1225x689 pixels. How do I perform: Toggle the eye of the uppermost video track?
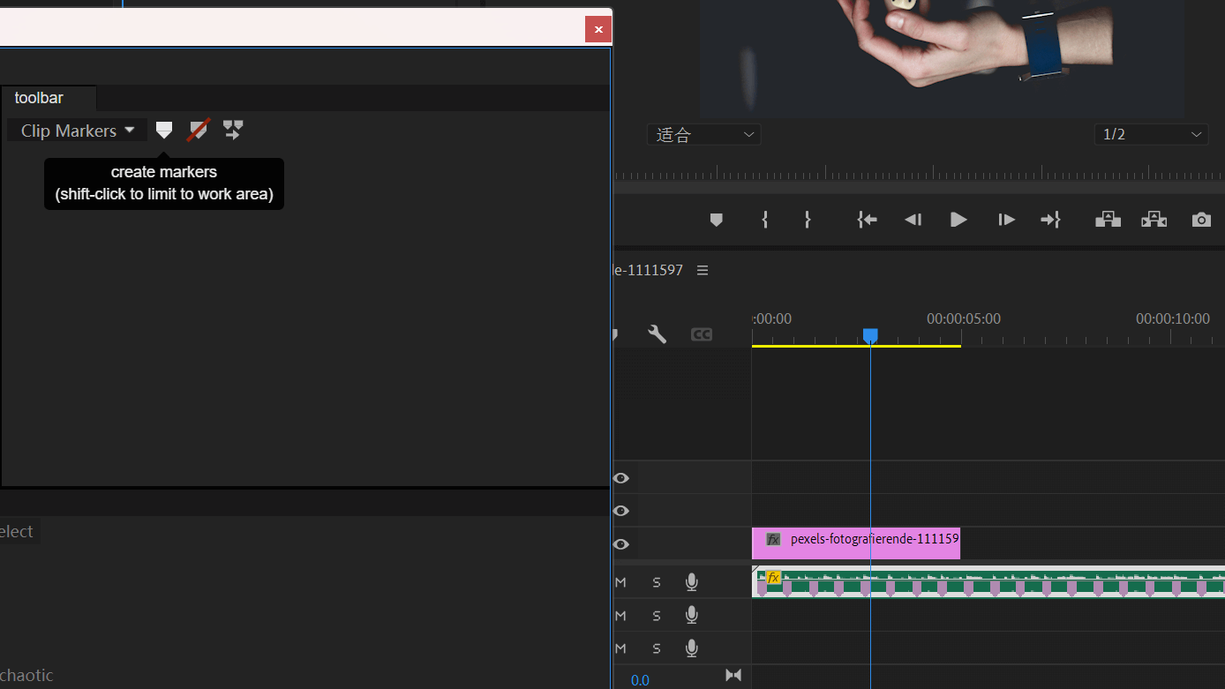click(x=621, y=478)
